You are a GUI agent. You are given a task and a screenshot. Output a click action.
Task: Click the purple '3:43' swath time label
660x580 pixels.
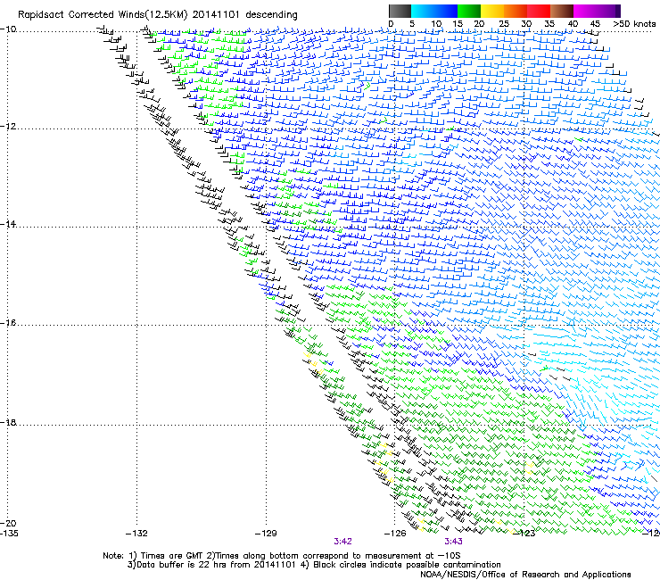[x=453, y=542]
